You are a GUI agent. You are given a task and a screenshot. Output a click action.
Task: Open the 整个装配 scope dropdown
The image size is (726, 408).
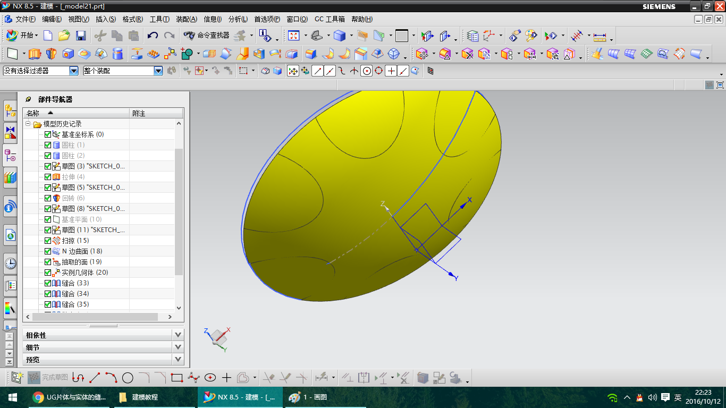158,71
